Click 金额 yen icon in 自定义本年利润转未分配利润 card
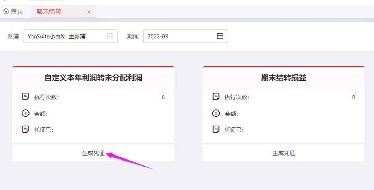The height and width of the screenshot is (190, 374). click(26, 113)
